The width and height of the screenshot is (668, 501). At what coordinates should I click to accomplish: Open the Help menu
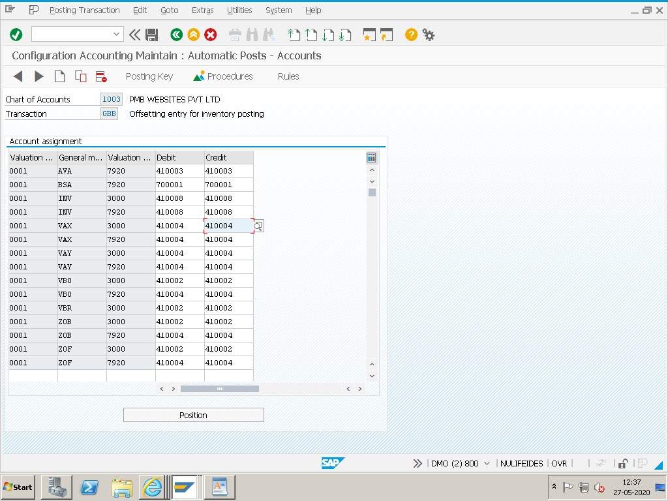[x=313, y=10]
